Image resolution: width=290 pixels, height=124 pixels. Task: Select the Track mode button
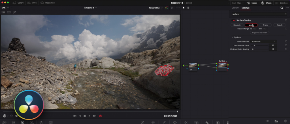265,25
